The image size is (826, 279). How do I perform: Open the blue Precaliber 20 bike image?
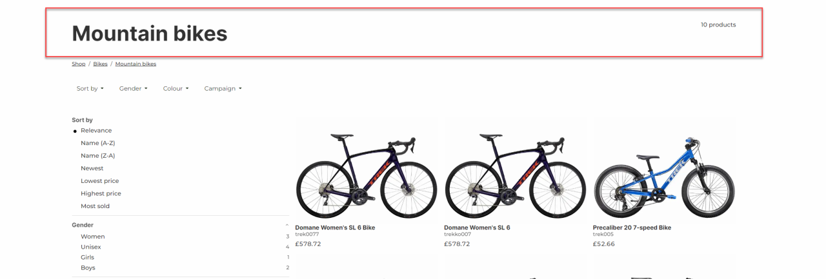(x=664, y=170)
